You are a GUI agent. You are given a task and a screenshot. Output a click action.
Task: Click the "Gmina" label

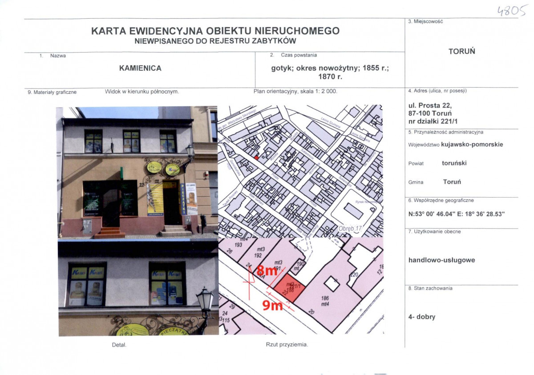click(x=416, y=182)
